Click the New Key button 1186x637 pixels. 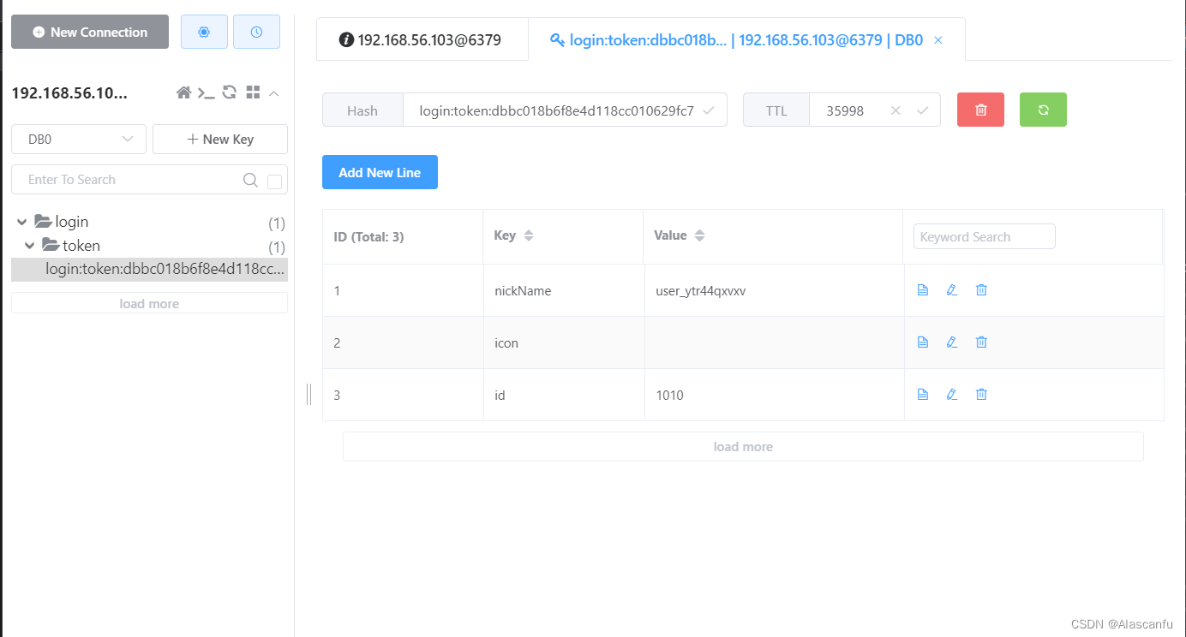220,139
